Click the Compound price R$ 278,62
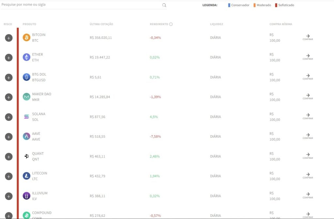Image resolution: width=334 pixels, height=219 pixels. point(98,216)
